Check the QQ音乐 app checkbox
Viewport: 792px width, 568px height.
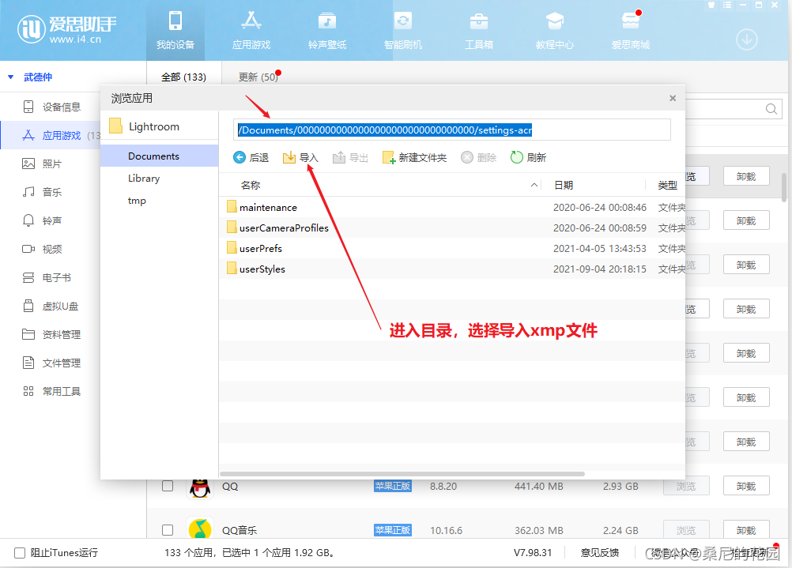pos(168,530)
